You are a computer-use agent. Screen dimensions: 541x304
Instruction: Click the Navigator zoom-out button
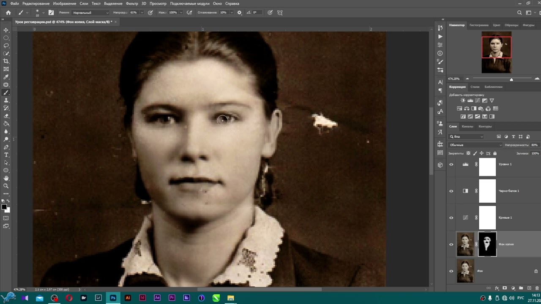pos(467,79)
